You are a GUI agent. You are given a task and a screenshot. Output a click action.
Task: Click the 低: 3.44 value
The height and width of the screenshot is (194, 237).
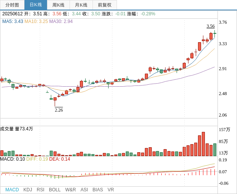tap(76, 14)
